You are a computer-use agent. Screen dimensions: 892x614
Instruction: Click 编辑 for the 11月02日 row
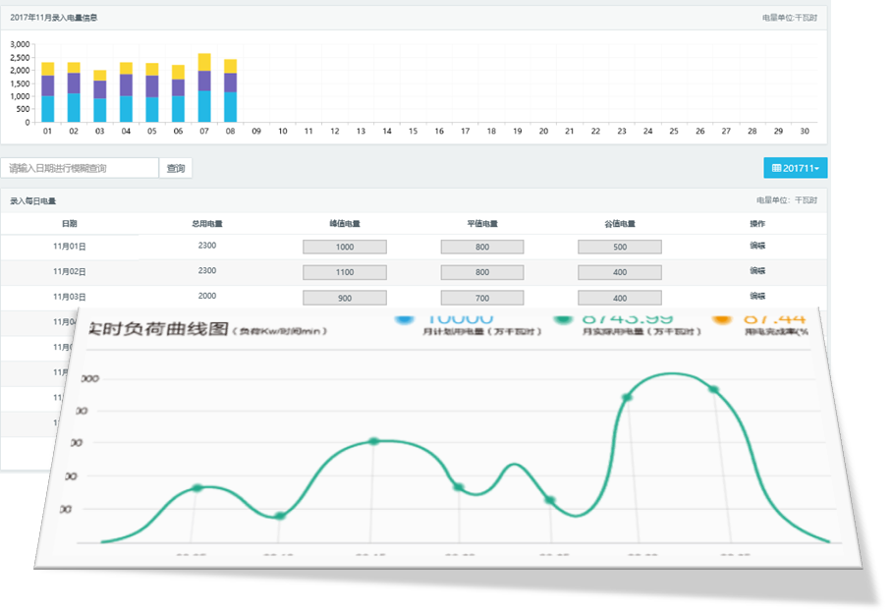pos(757,271)
